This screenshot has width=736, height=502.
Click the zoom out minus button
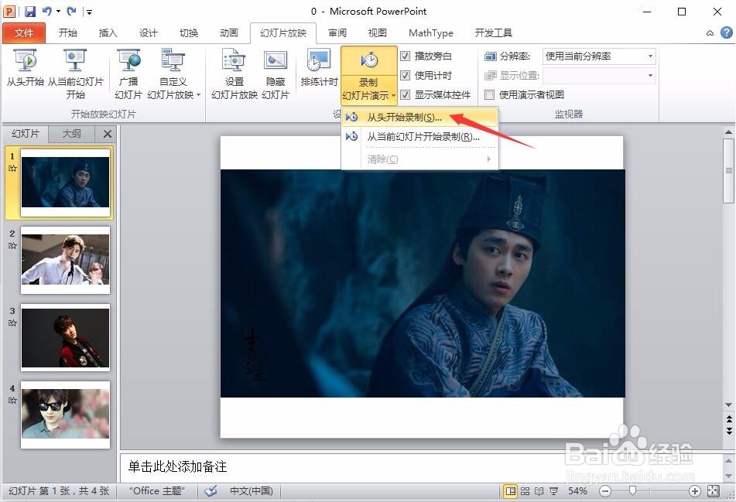[x=605, y=491]
